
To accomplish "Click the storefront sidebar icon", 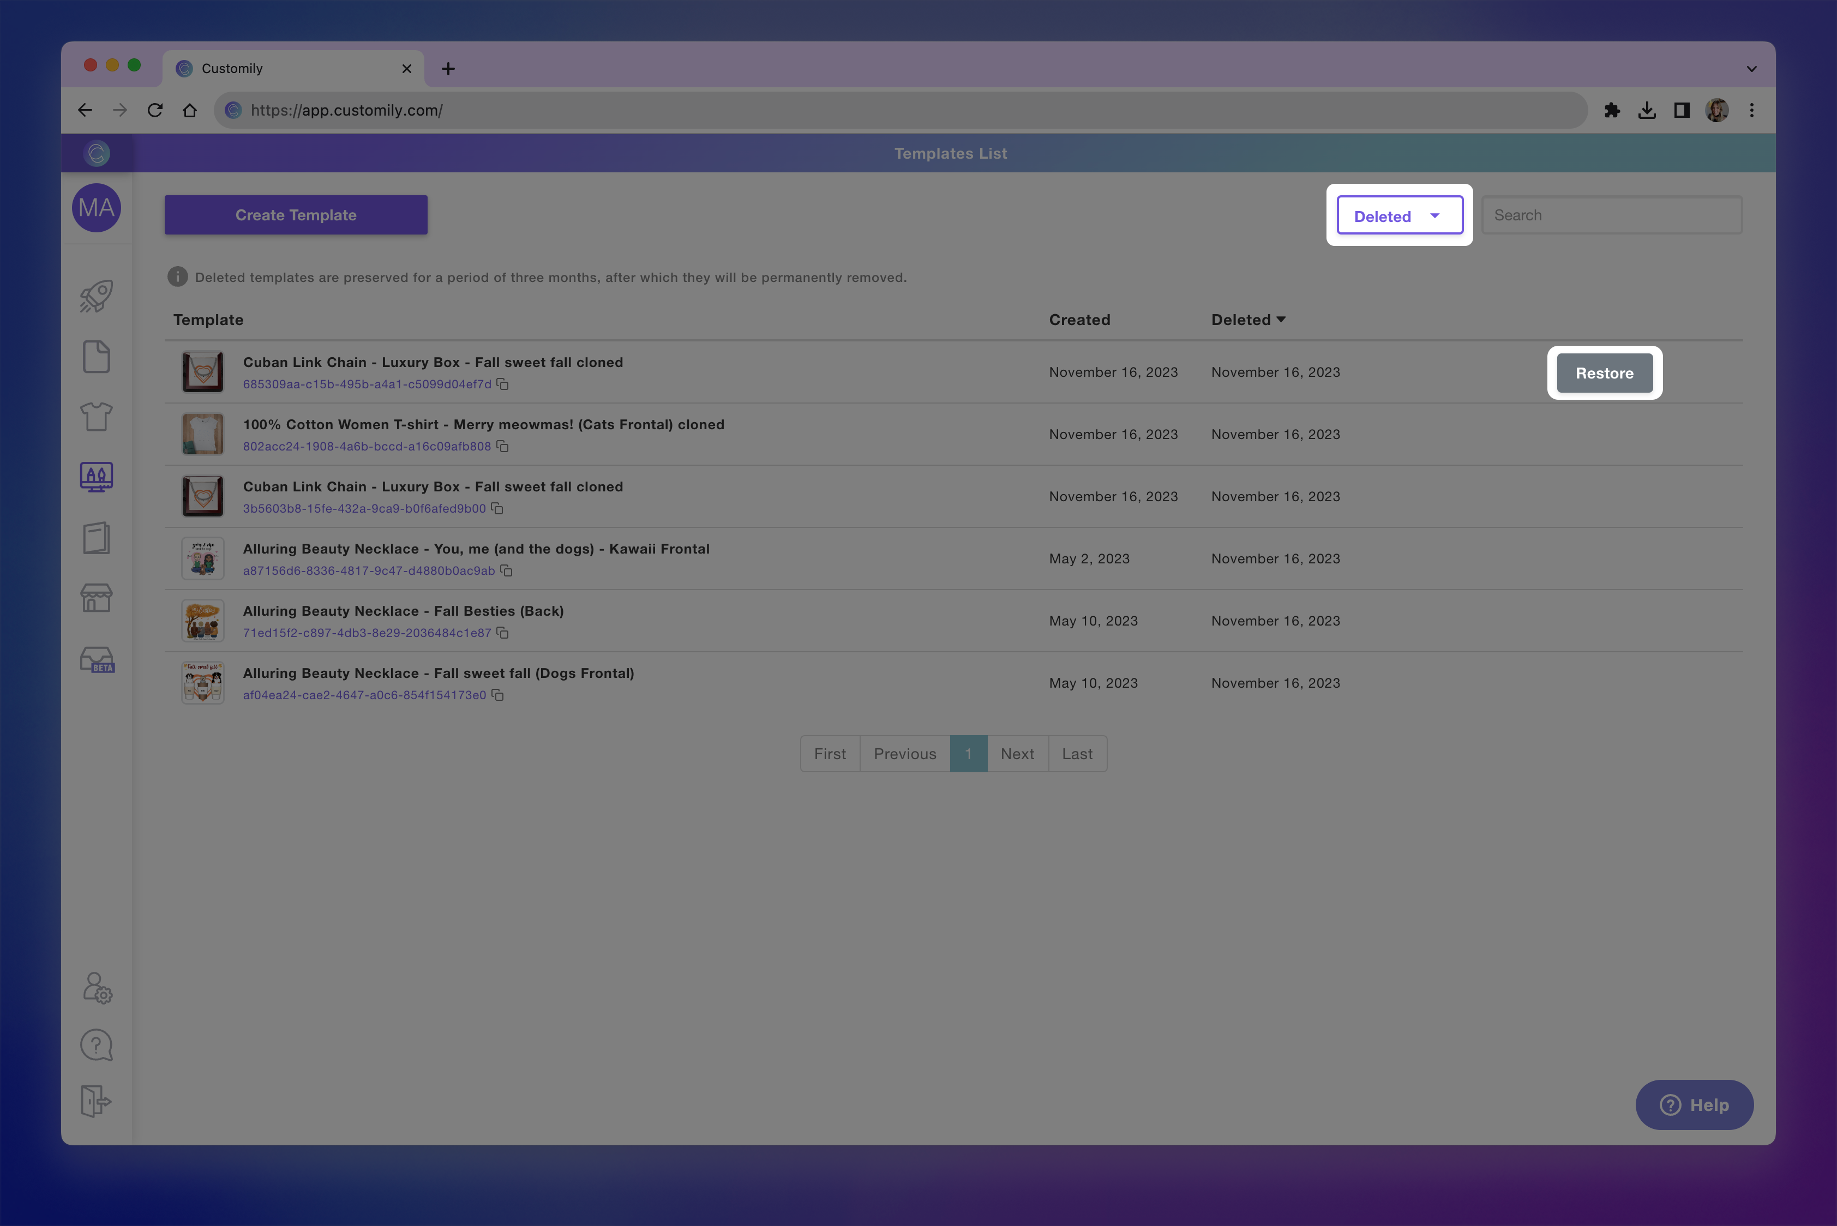I will 96,598.
